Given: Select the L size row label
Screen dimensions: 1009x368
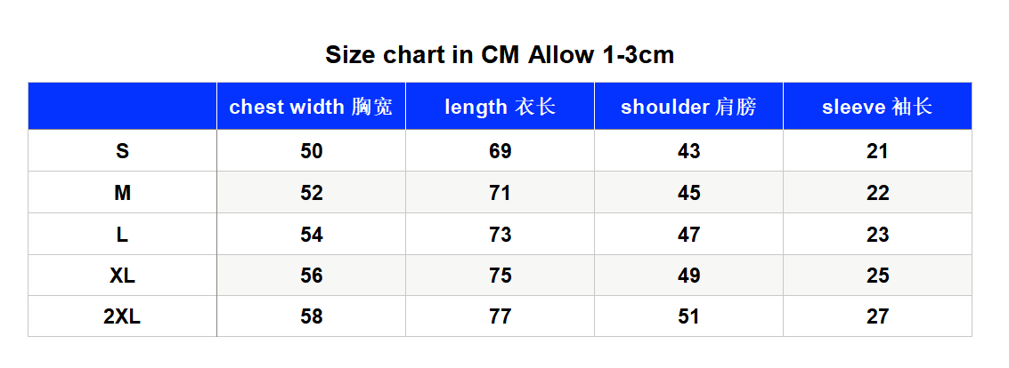Looking at the screenshot, I should [x=122, y=235].
